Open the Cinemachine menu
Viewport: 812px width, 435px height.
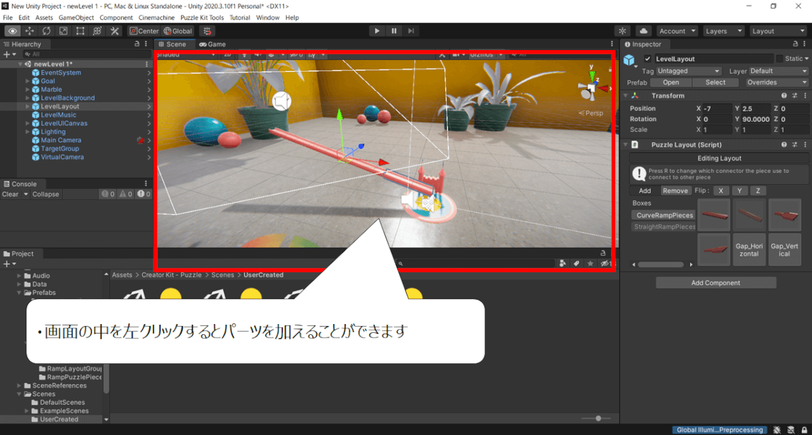coord(157,18)
